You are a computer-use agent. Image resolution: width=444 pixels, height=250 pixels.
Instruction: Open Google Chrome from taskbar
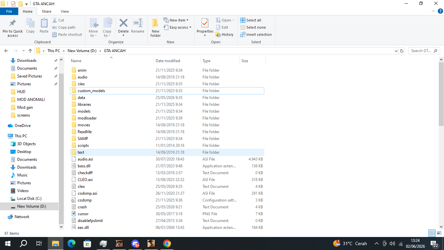coord(167,243)
